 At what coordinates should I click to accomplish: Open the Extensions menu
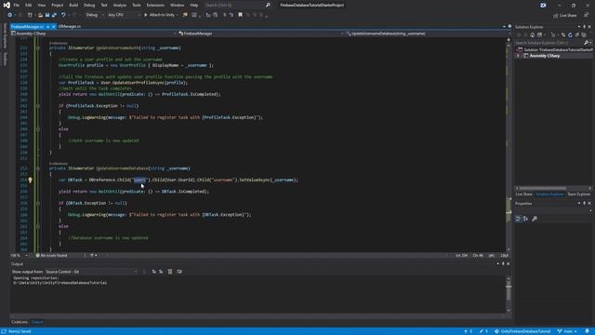[x=155, y=6]
